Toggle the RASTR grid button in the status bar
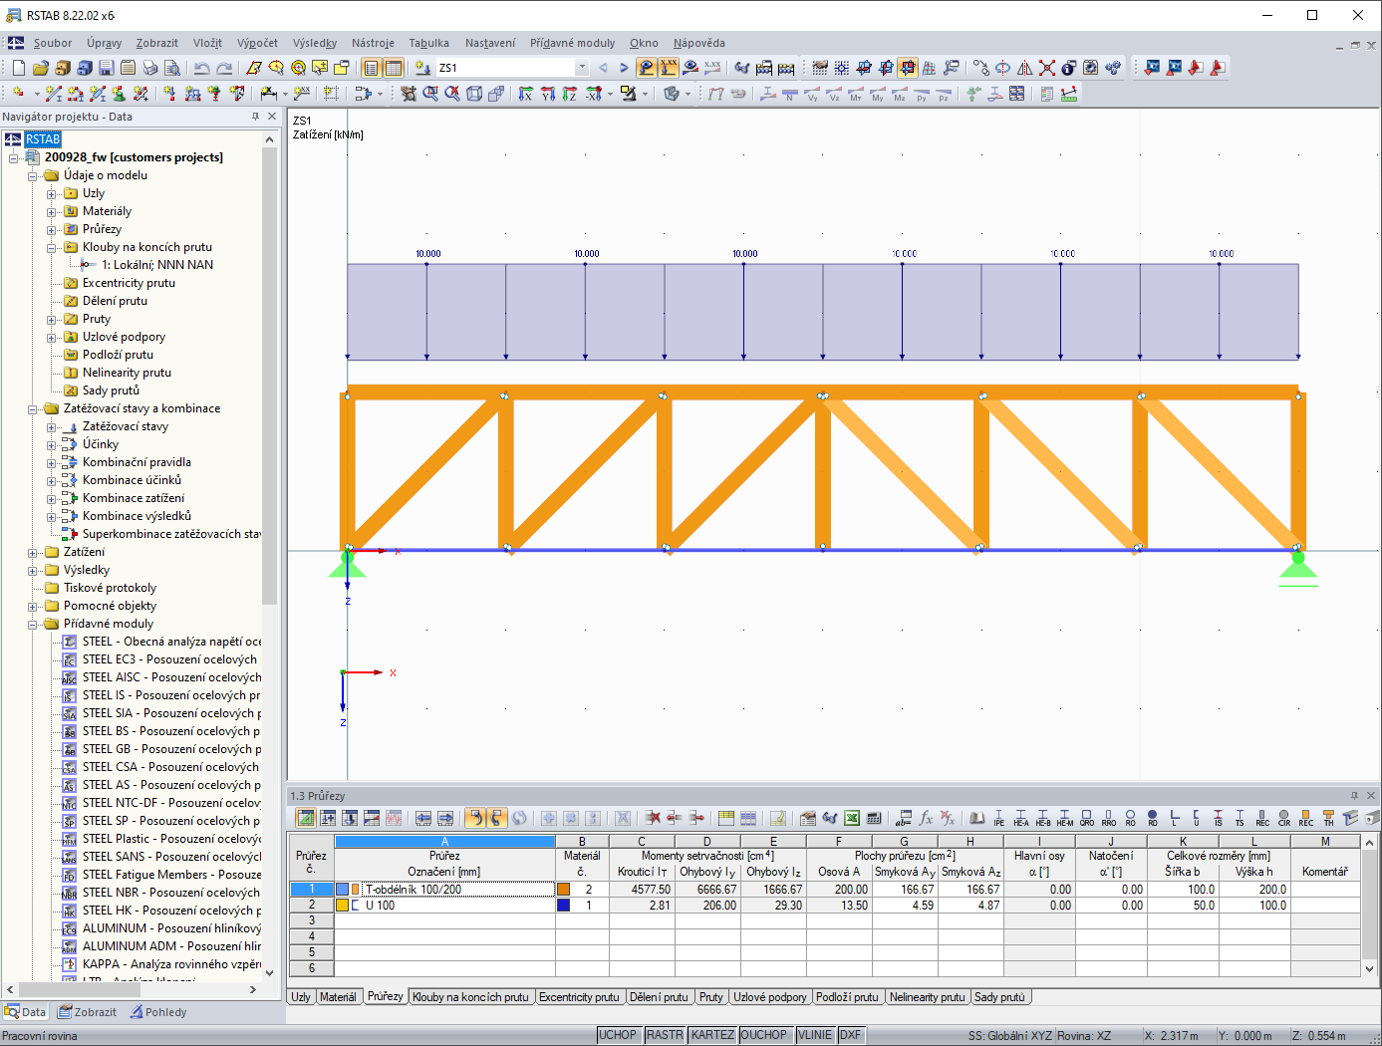Viewport: 1382px width, 1046px height. click(x=665, y=1035)
